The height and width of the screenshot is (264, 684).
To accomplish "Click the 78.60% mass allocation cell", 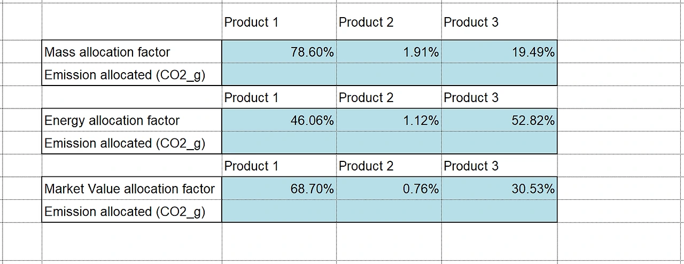I will pyautogui.click(x=279, y=52).
